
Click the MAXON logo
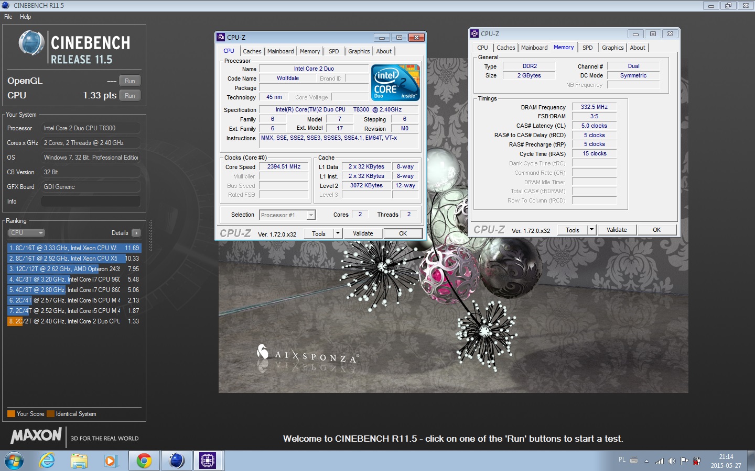[36, 435]
